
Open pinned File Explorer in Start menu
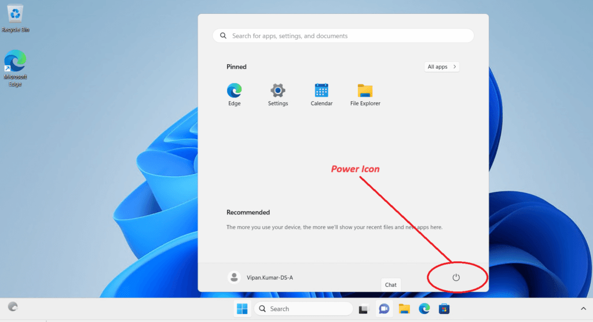[365, 94]
